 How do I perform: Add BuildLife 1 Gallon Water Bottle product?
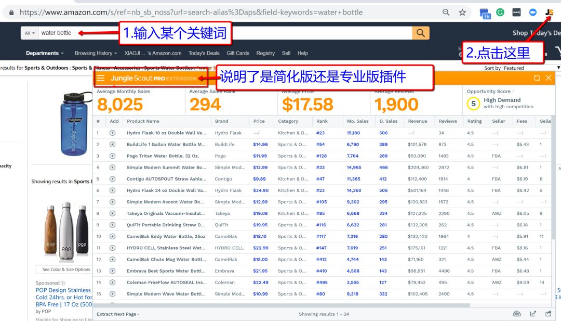coord(112,145)
